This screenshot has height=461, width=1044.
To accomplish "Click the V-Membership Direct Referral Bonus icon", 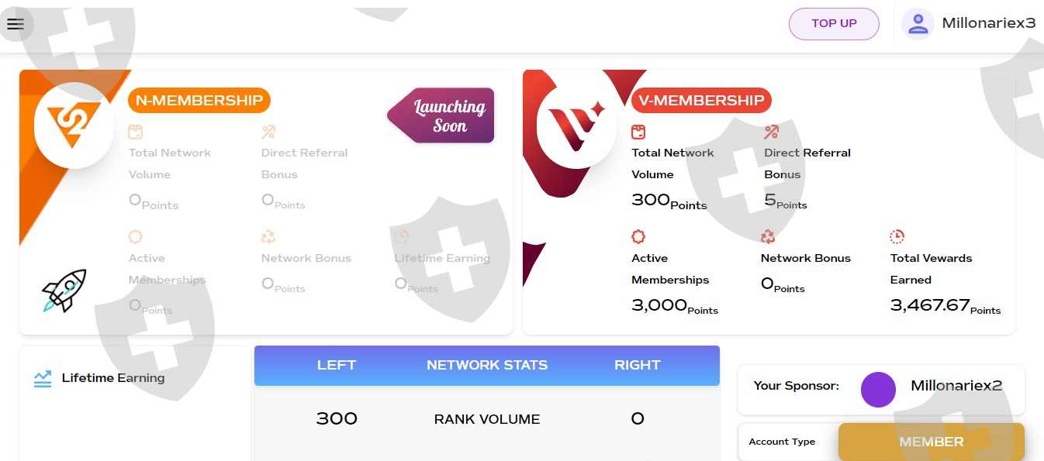I will (x=771, y=132).
